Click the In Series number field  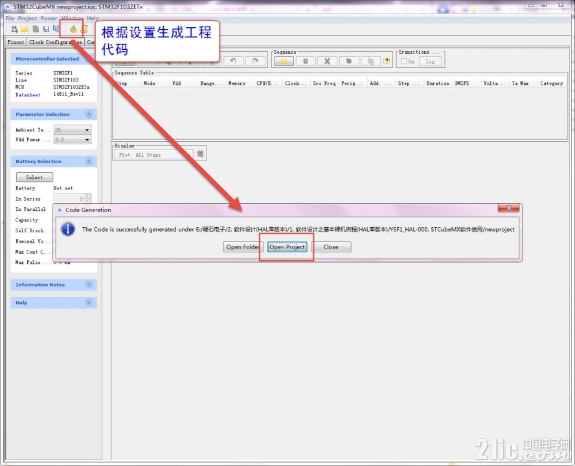coord(69,198)
